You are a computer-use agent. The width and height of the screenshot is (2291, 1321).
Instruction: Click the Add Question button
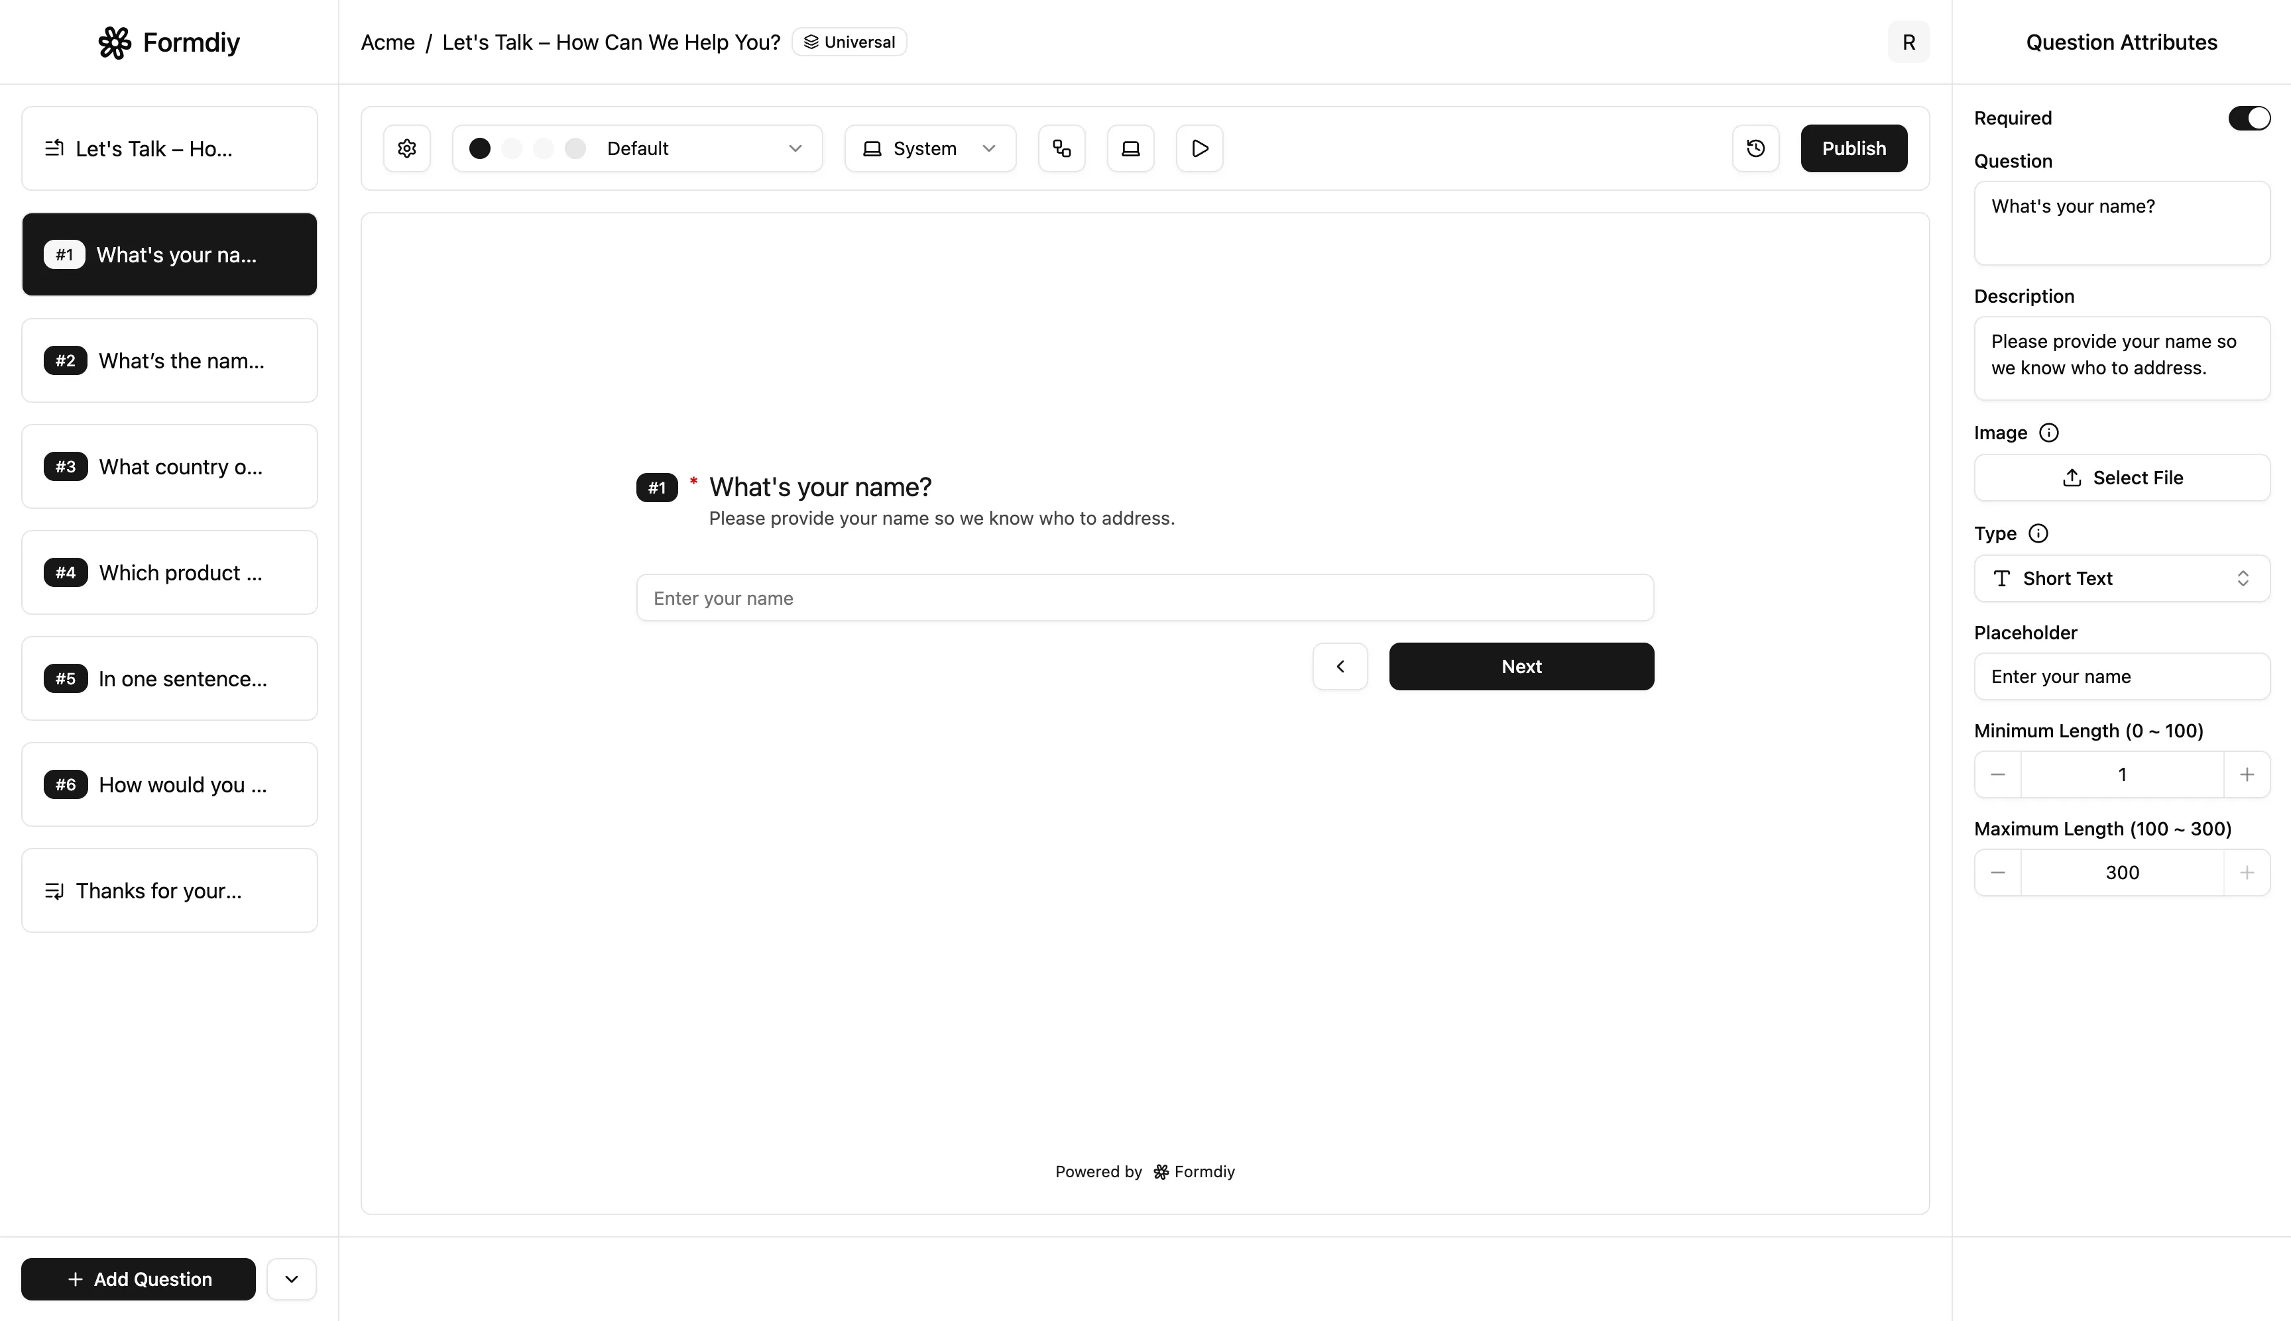[x=139, y=1279]
